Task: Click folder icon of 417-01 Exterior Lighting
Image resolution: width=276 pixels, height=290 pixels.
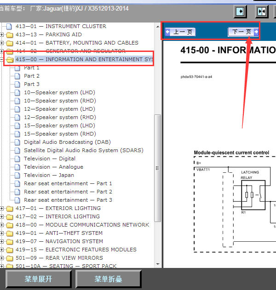Action: [10, 209]
